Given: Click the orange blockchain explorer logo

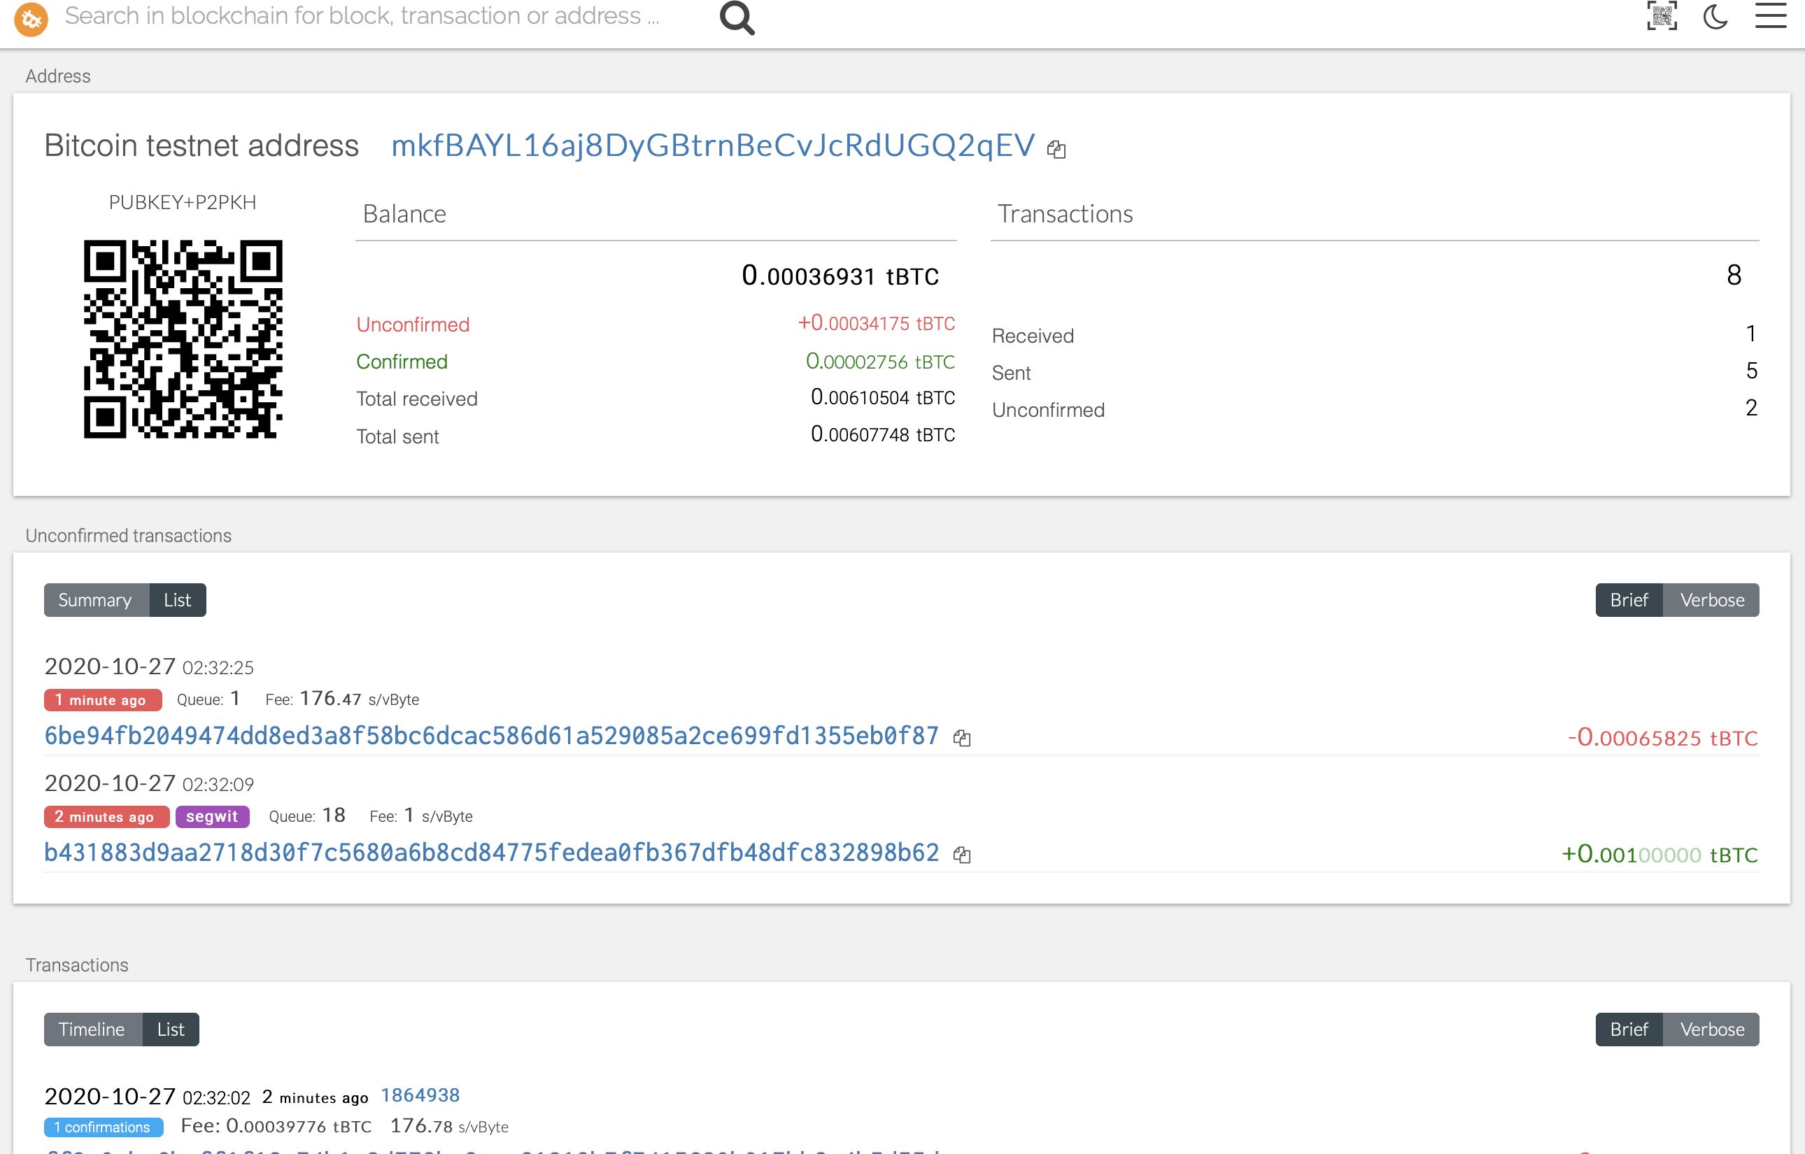Looking at the screenshot, I should 31,18.
